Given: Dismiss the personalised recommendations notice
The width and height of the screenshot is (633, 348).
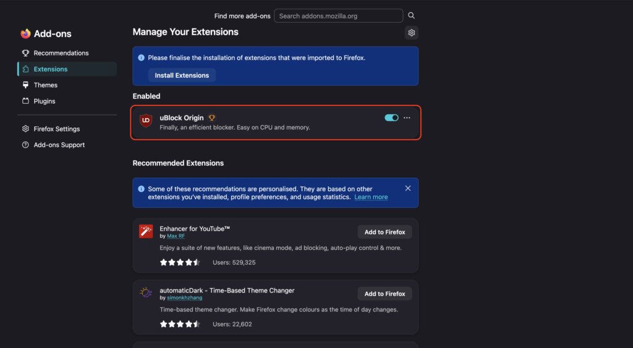Looking at the screenshot, I should [408, 189].
